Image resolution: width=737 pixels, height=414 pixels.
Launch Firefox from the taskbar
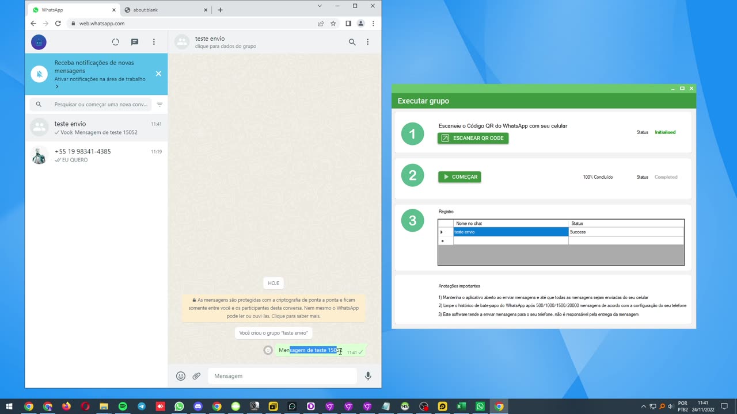click(66, 407)
